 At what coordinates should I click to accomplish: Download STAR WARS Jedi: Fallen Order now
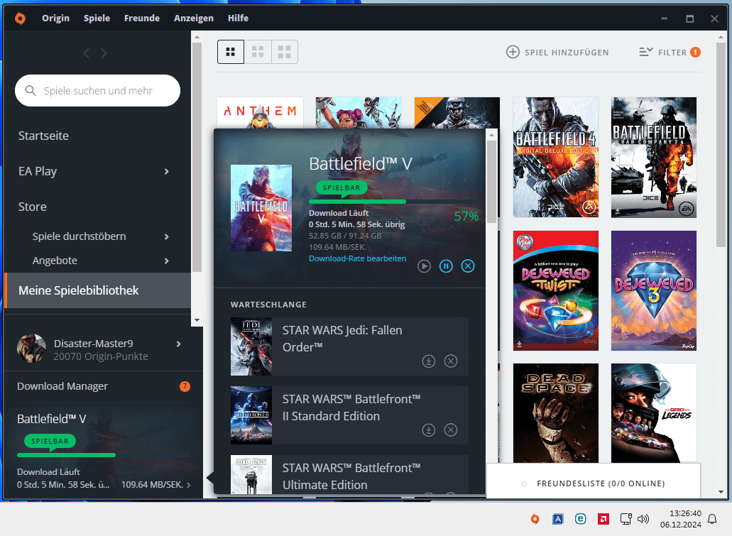pyautogui.click(x=429, y=361)
